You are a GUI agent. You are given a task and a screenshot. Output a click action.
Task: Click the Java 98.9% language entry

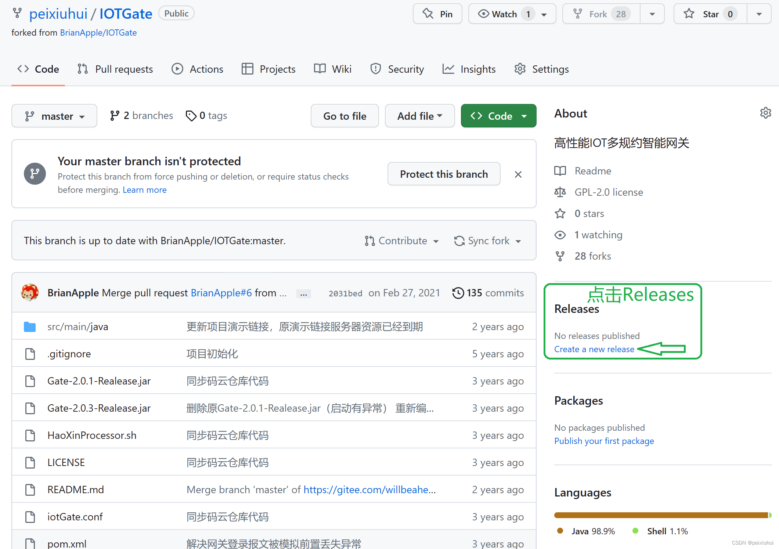tap(586, 531)
